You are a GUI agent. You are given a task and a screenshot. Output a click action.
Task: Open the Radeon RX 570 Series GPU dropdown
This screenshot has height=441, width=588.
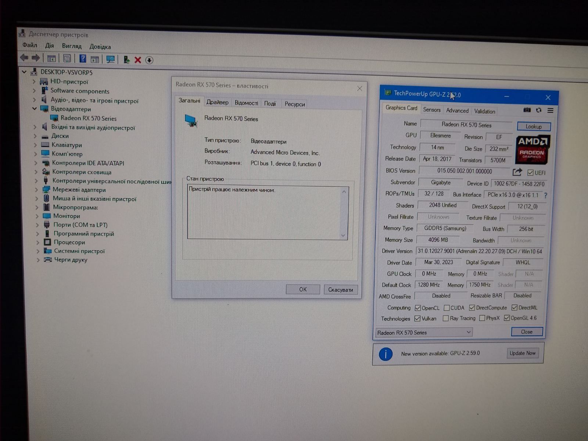tap(424, 333)
